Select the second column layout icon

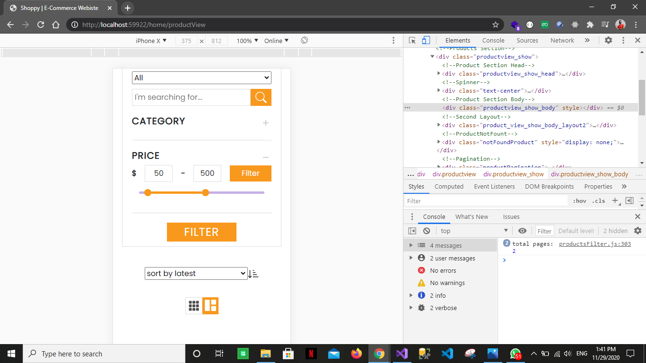pyautogui.click(x=210, y=306)
